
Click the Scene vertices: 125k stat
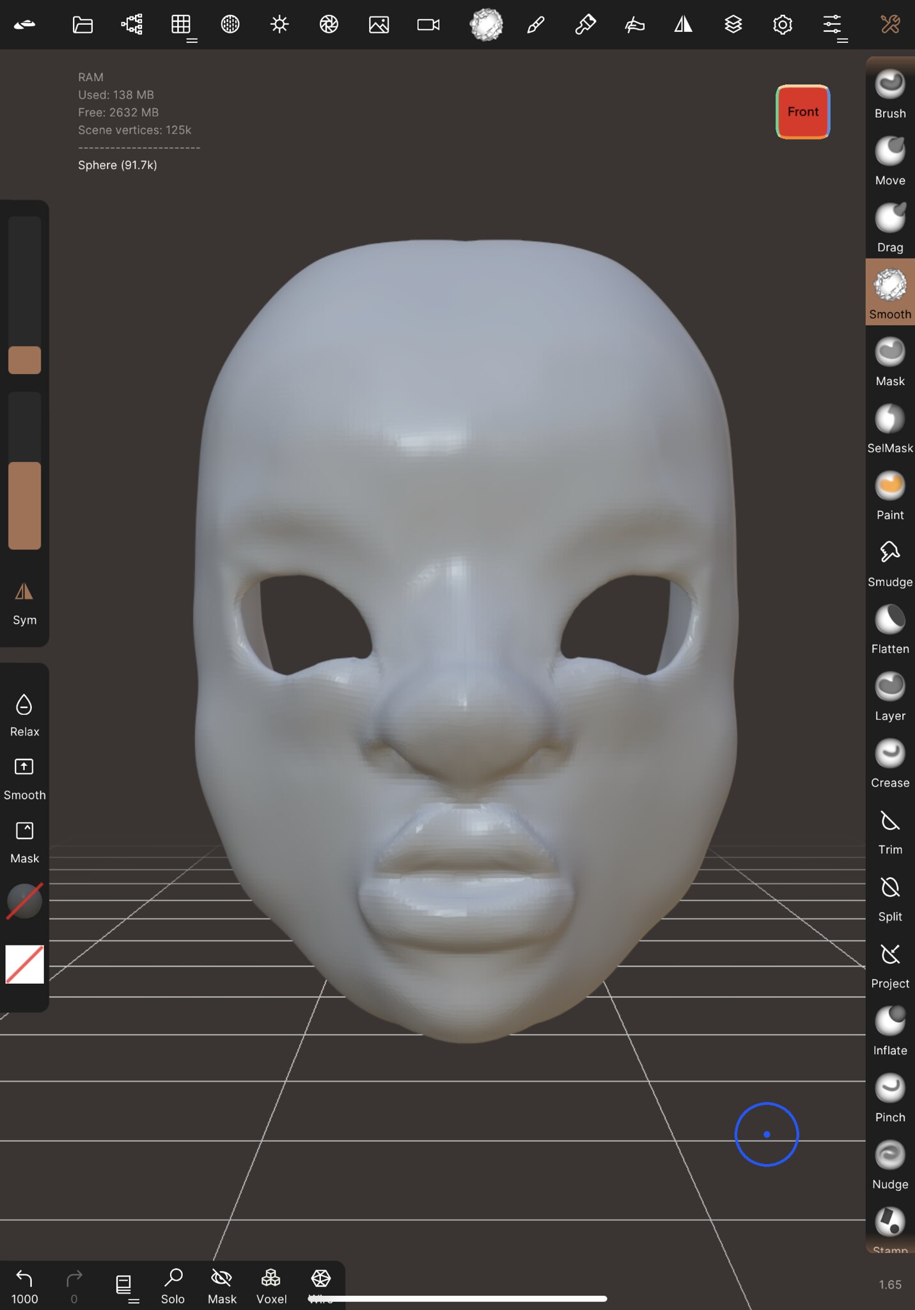135,130
